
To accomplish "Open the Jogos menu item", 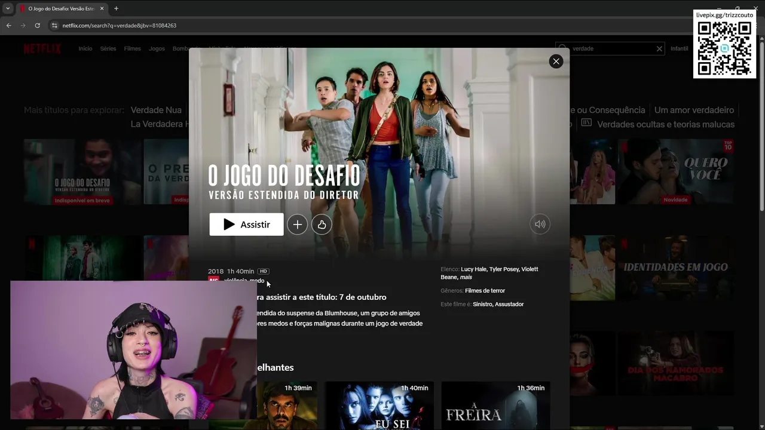I will point(157,48).
